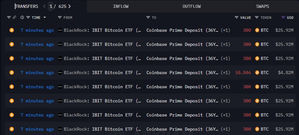Go to previous transfers page

pos(44,6)
